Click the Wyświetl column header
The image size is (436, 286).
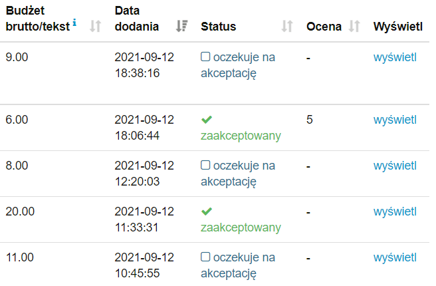[399, 27]
